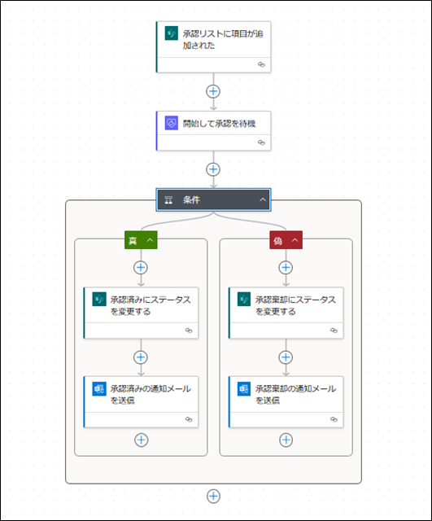Screen dimensions: 432x521
Task: Click the connection link icon on 開始して承認を待機 card
Action: pyautogui.click(x=261, y=142)
